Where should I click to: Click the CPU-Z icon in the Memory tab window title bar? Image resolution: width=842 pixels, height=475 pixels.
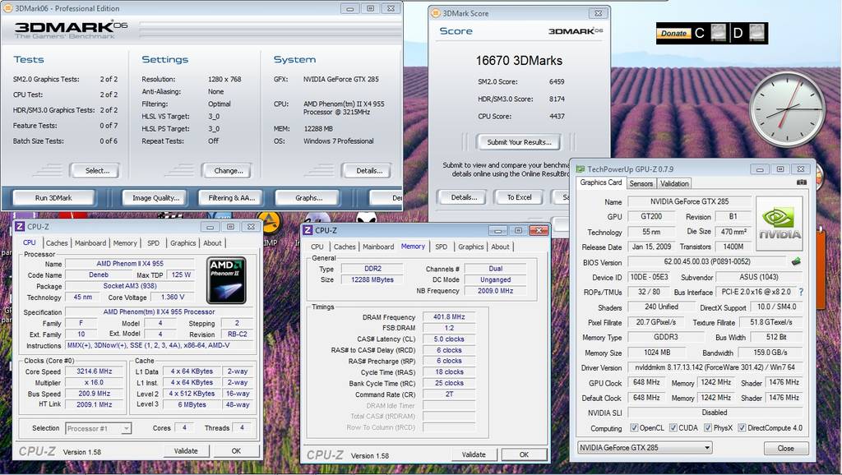[x=308, y=230]
